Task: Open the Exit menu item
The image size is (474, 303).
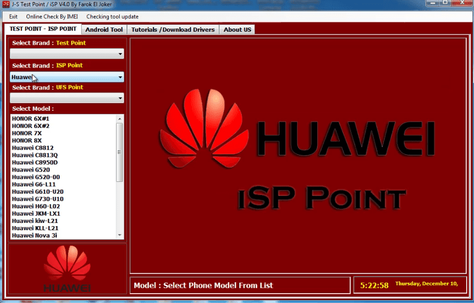Action: [x=14, y=17]
